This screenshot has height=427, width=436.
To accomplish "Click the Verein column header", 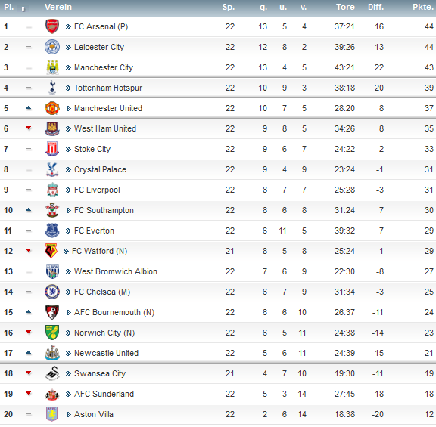I will 58,7.
